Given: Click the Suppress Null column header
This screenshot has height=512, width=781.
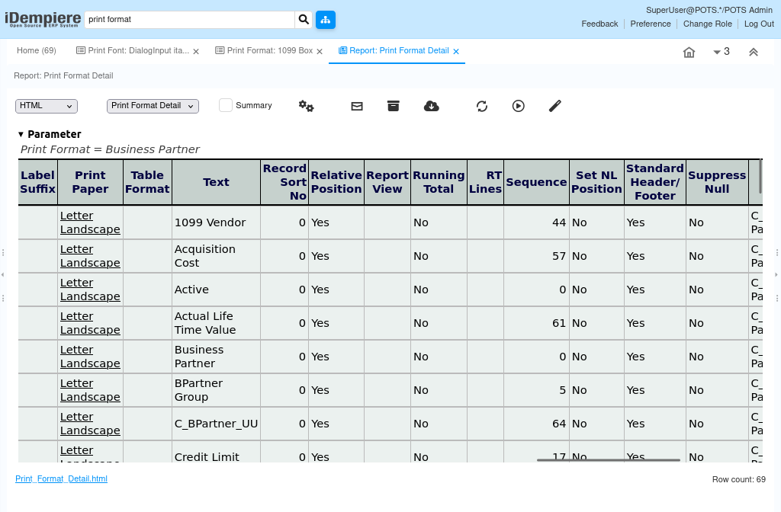Looking at the screenshot, I should pyautogui.click(x=717, y=182).
